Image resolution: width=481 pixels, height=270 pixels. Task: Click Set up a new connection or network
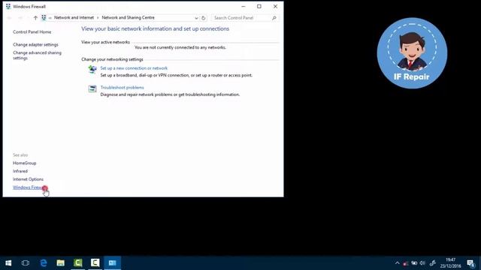tap(134, 68)
